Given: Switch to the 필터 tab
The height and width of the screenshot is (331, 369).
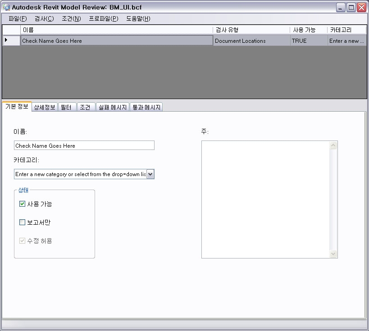Looking at the screenshot, I should 67,107.
